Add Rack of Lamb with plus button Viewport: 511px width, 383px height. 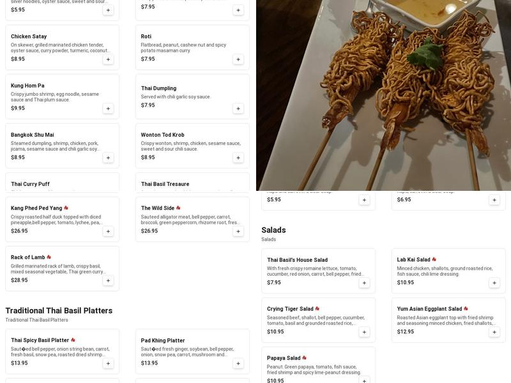tap(108, 280)
